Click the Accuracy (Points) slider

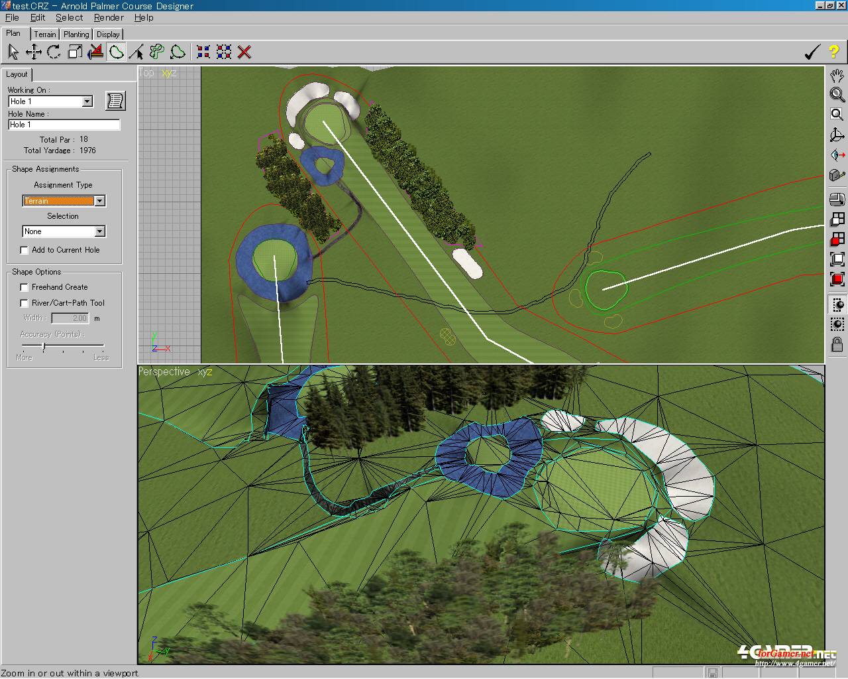(44, 346)
